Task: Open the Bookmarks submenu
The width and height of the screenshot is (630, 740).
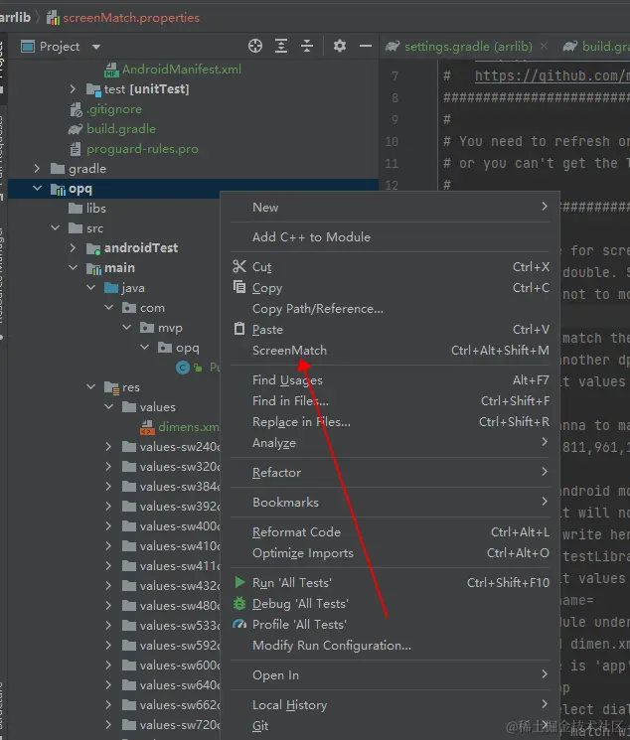Action: 391,503
